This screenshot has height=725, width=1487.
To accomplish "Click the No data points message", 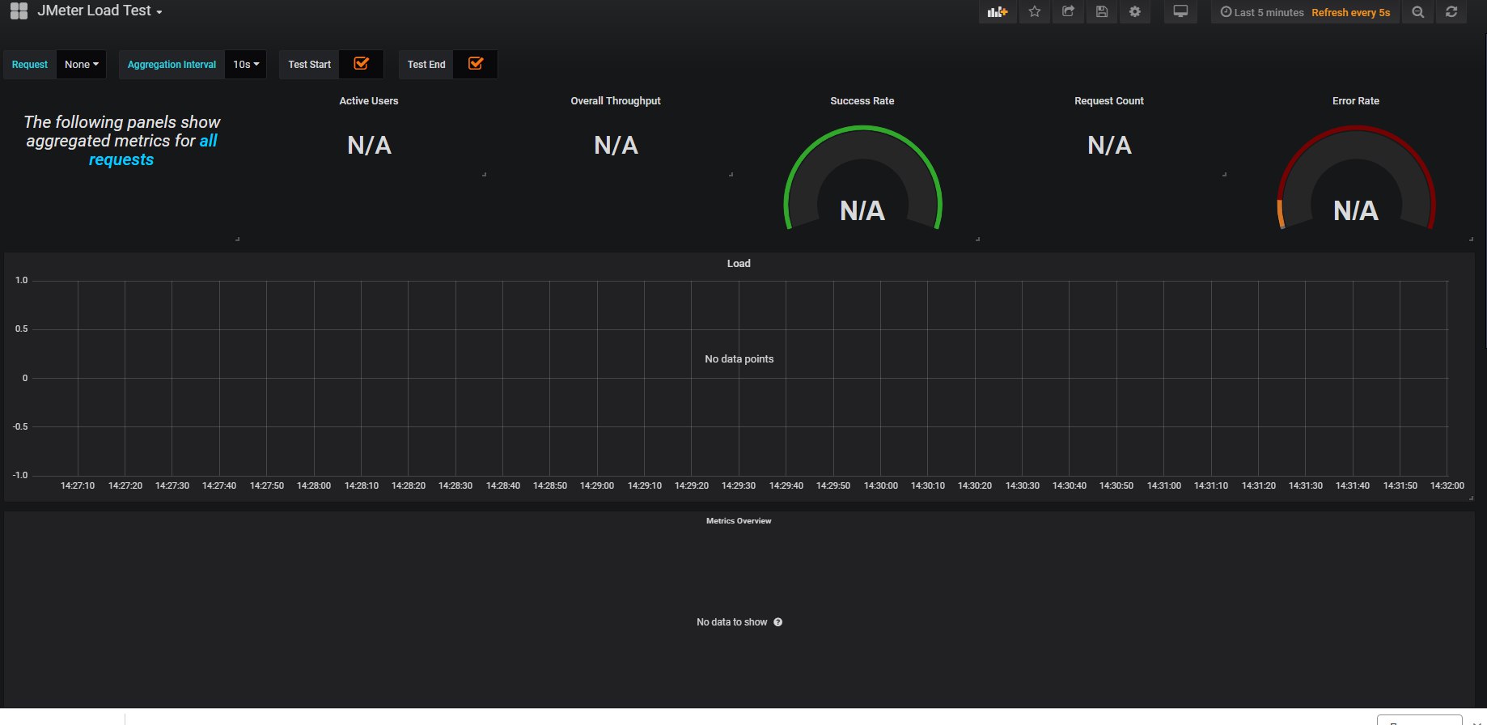I will click(x=739, y=359).
